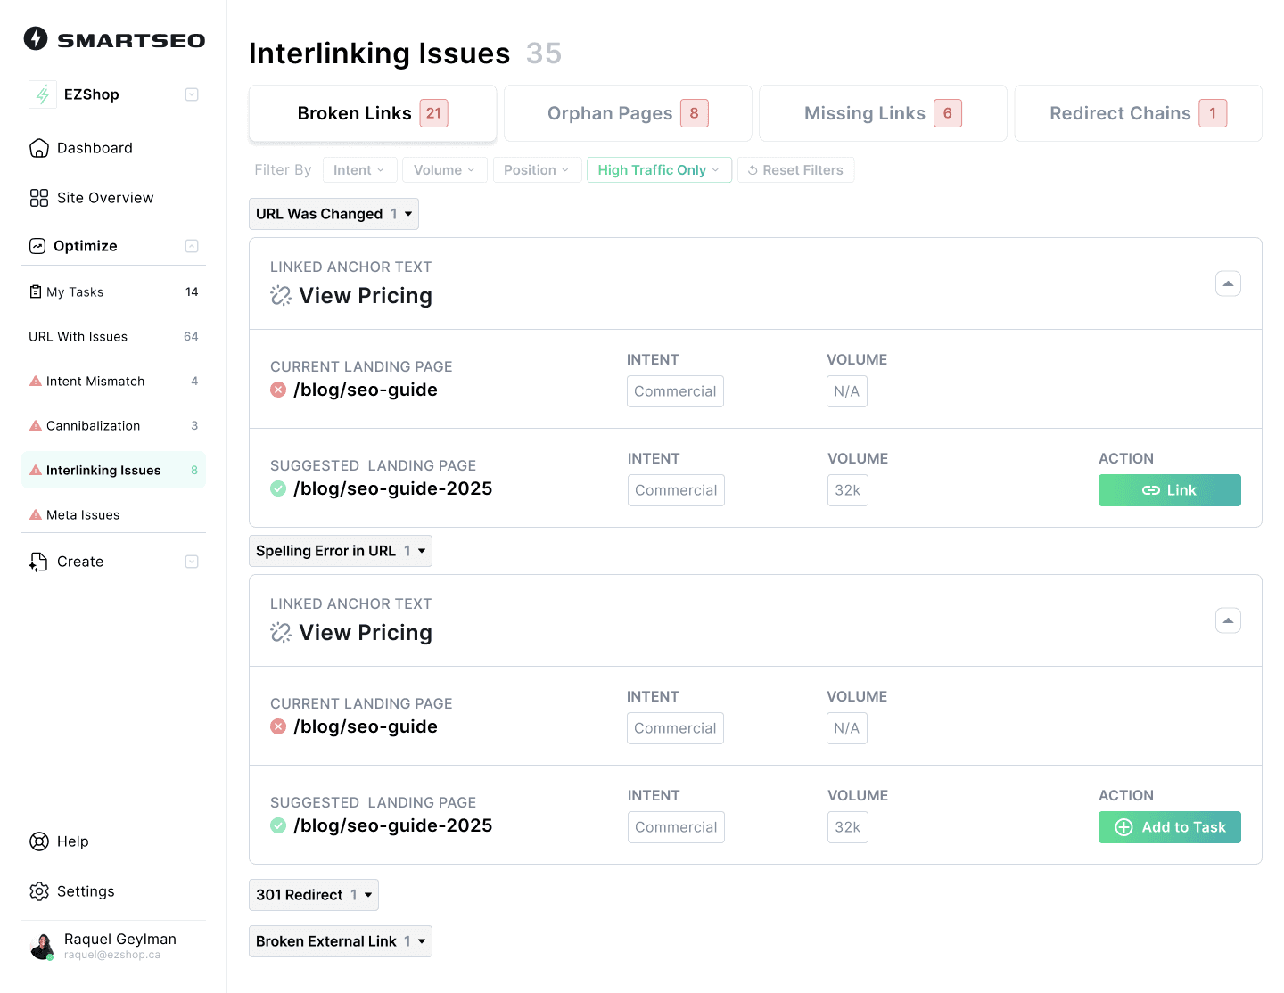Open Intent Mismatch in the sidebar
Screen dimensions: 1284x993
pyautogui.click(x=113, y=381)
